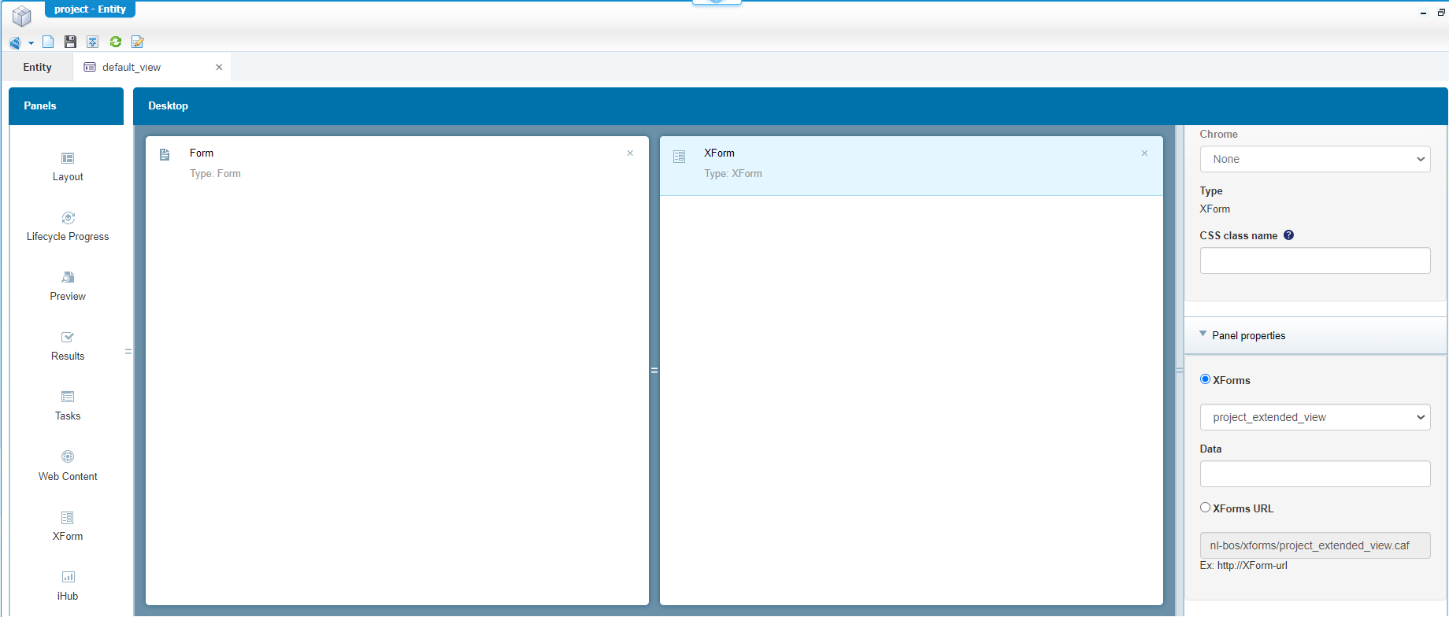Switch to the Entity tab

(37, 67)
